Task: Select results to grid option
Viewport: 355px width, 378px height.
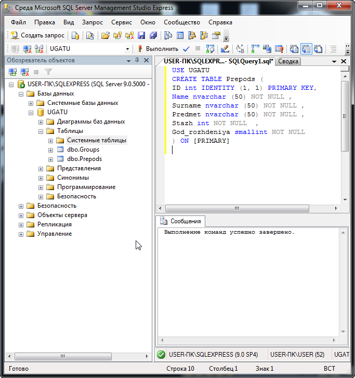Action: tap(306, 49)
